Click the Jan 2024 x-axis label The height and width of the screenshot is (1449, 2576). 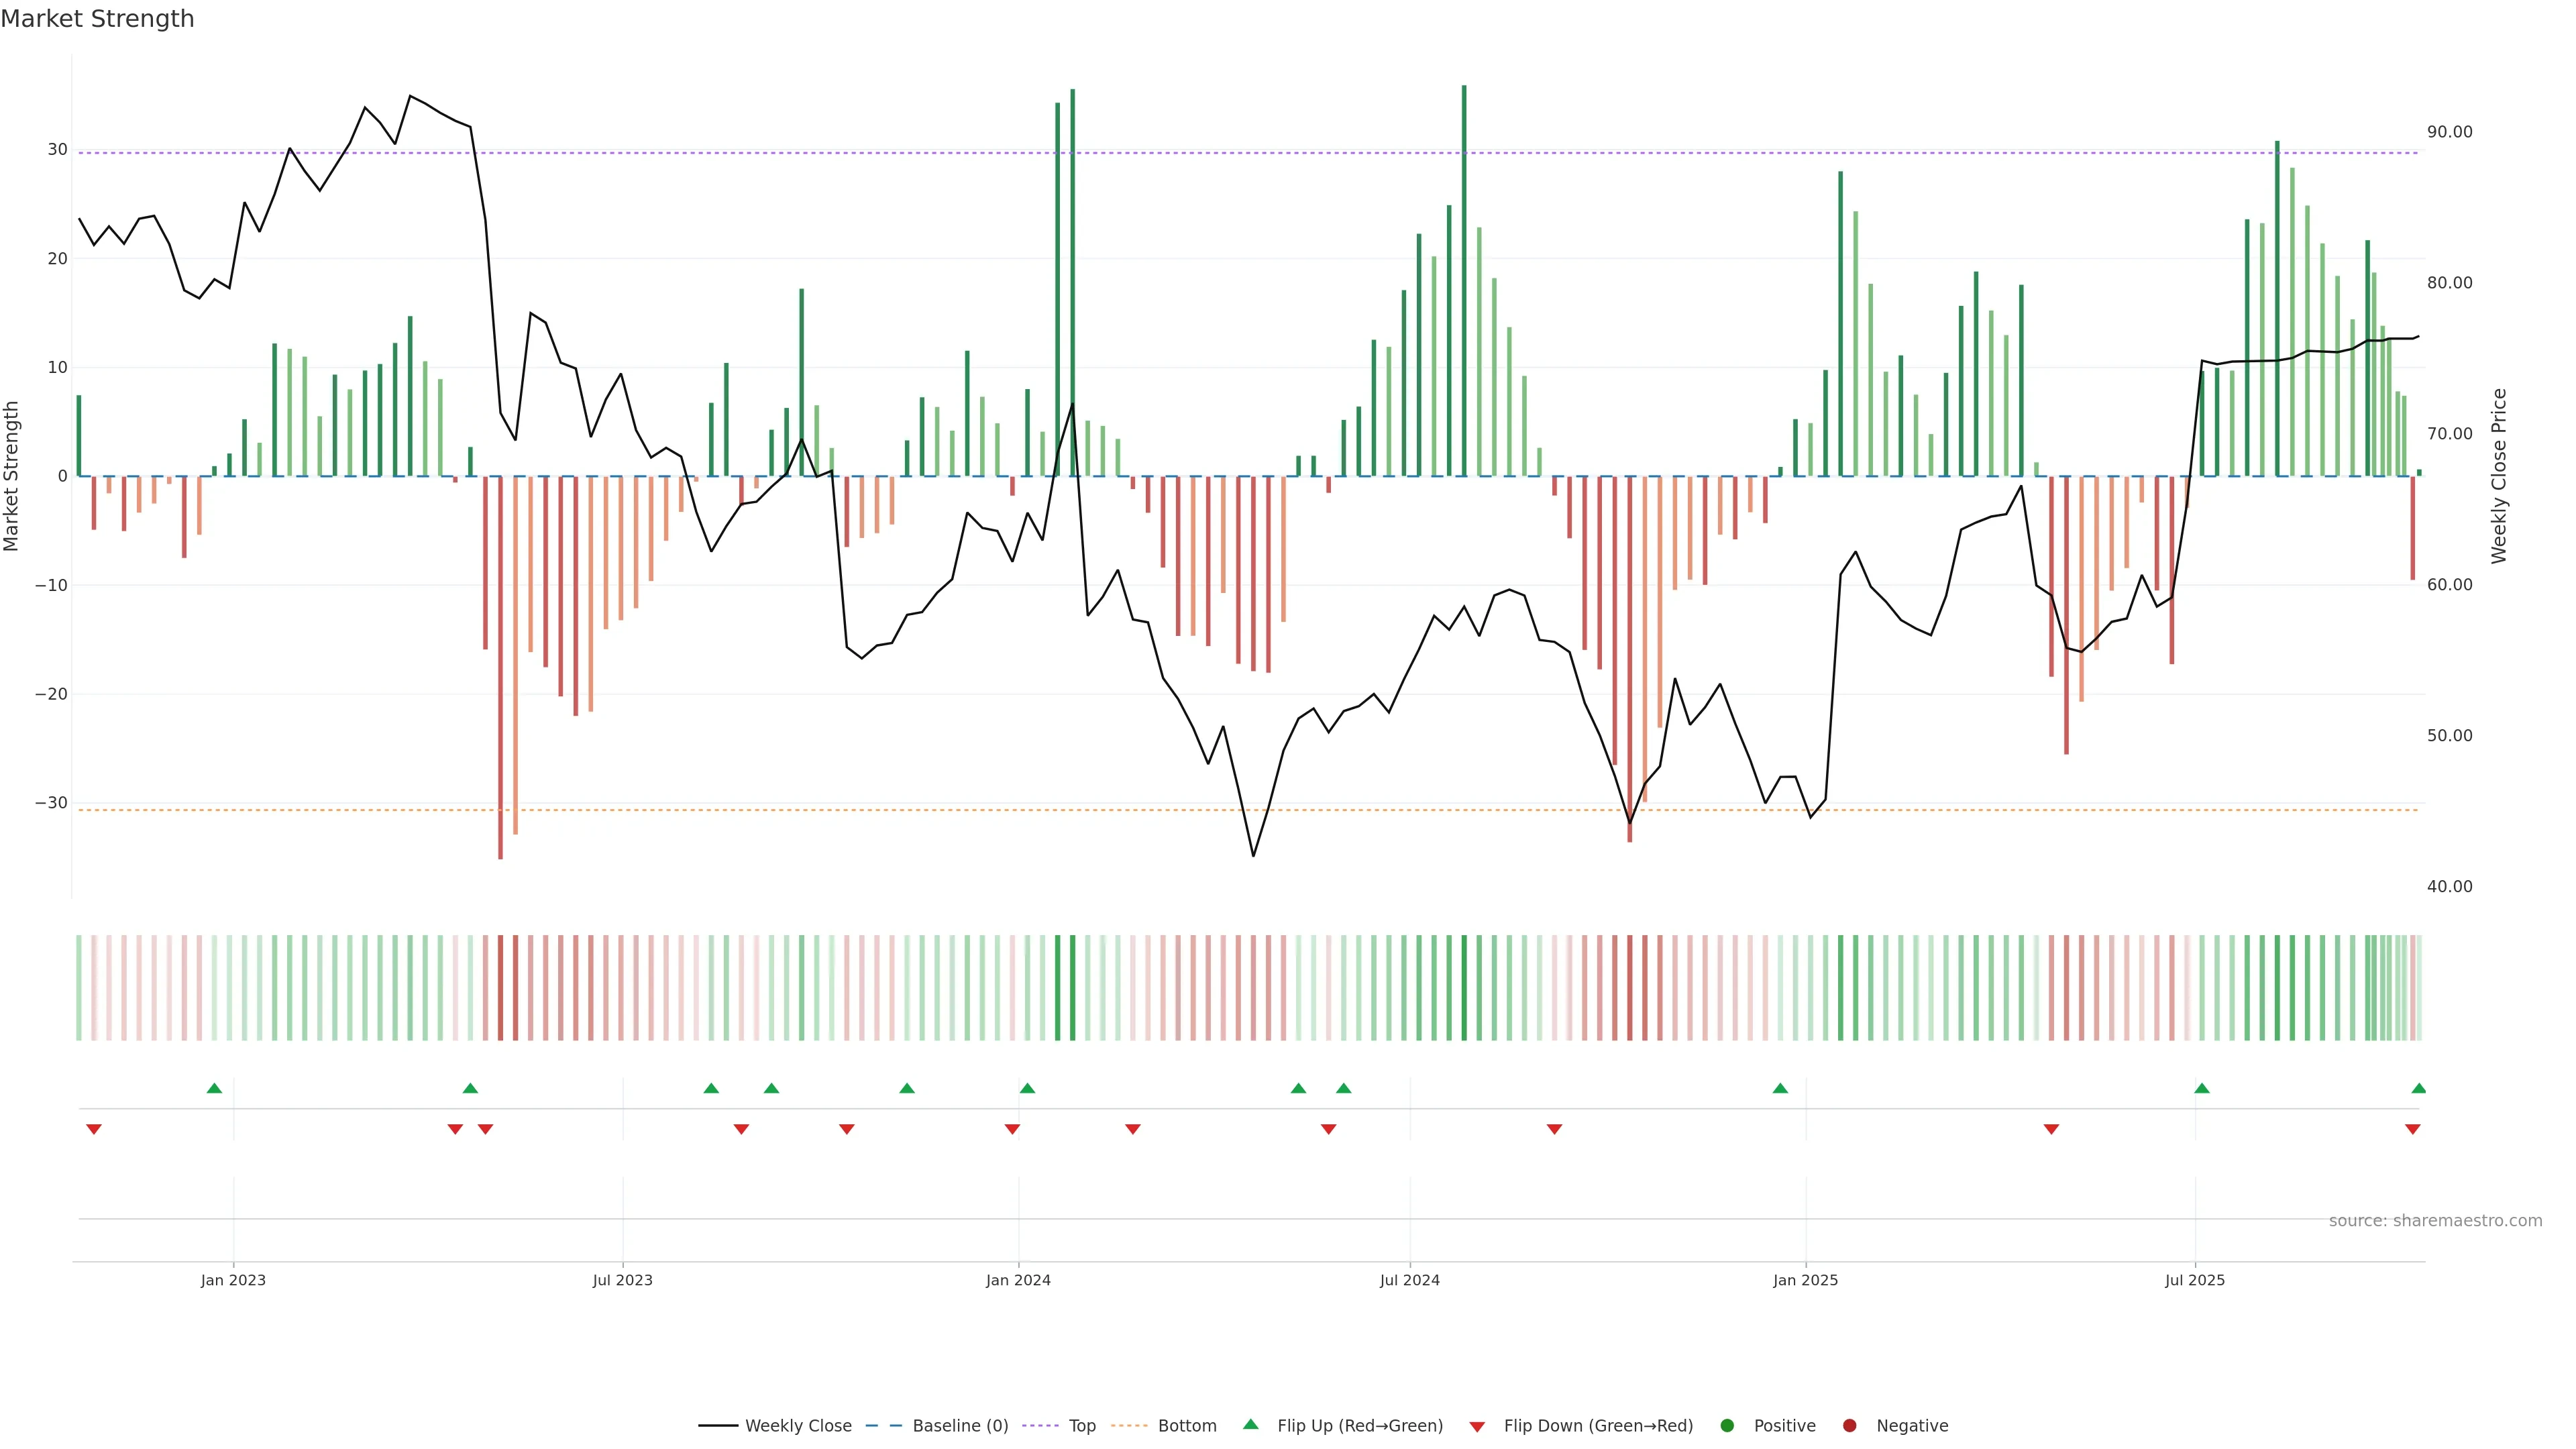(1018, 1280)
